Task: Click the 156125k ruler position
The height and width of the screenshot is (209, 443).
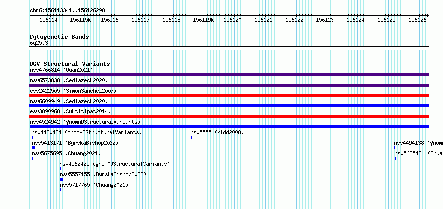Action: [388, 20]
